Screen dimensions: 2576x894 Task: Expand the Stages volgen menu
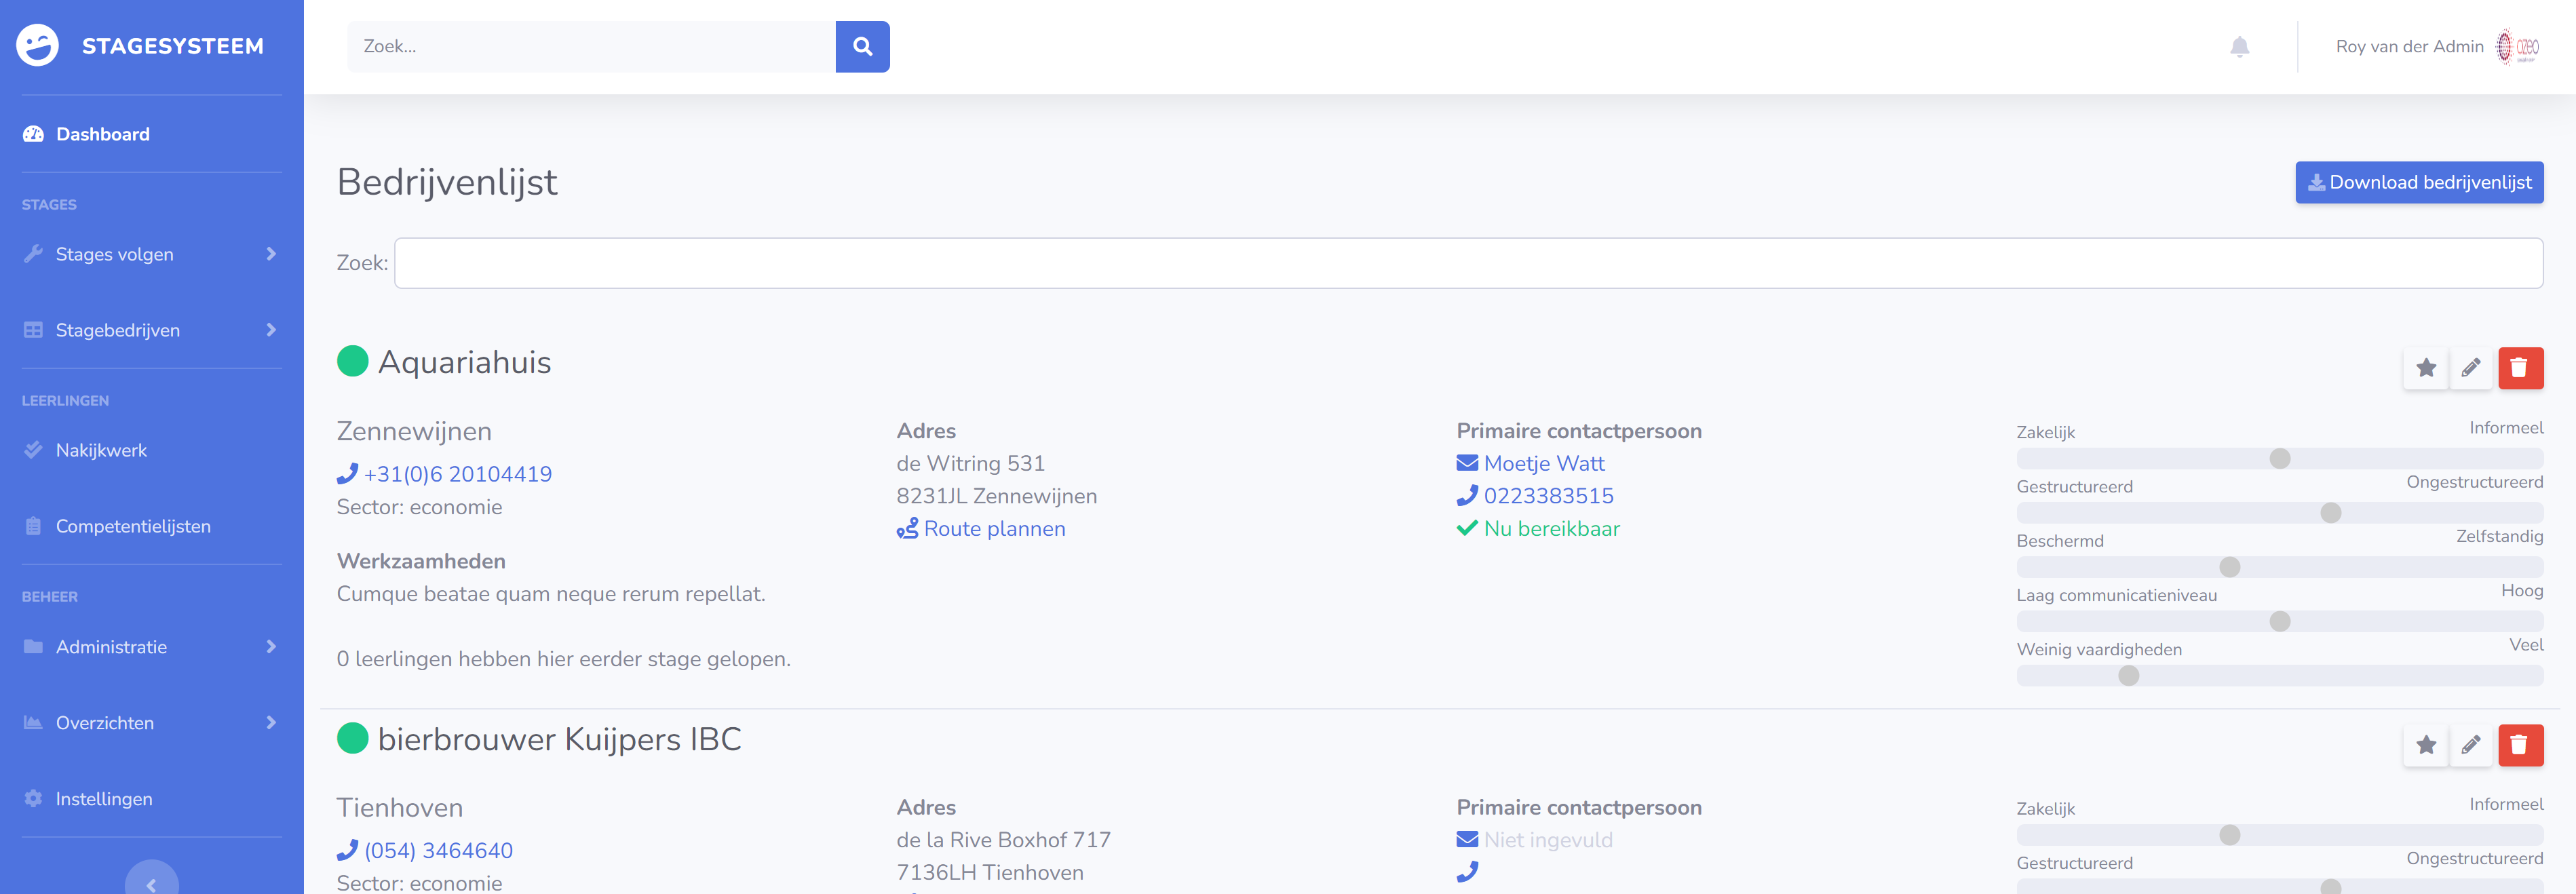pyautogui.click(x=150, y=254)
